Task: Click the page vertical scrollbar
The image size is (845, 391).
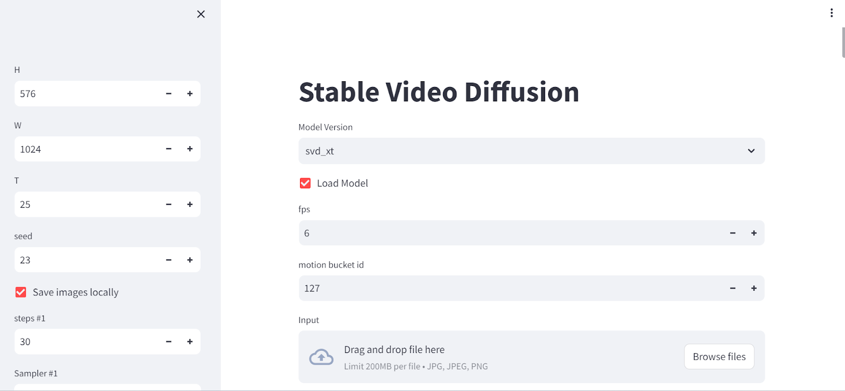Action: point(843,42)
